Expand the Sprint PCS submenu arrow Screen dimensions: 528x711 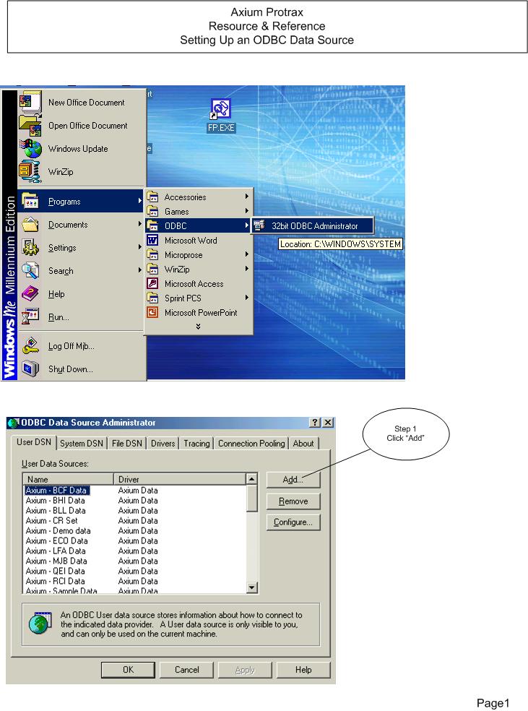pos(247,298)
